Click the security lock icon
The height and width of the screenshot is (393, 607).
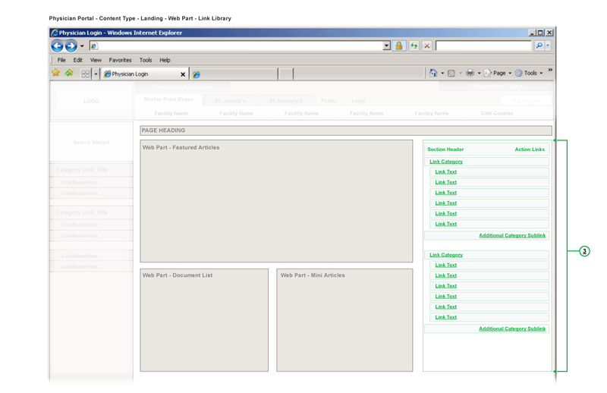pyautogui.click(x=399, y=46)
